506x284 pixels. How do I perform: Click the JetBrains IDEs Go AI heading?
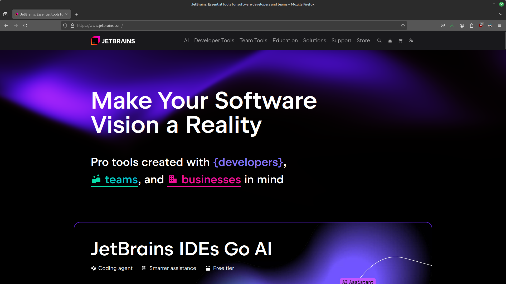(181, 249)
